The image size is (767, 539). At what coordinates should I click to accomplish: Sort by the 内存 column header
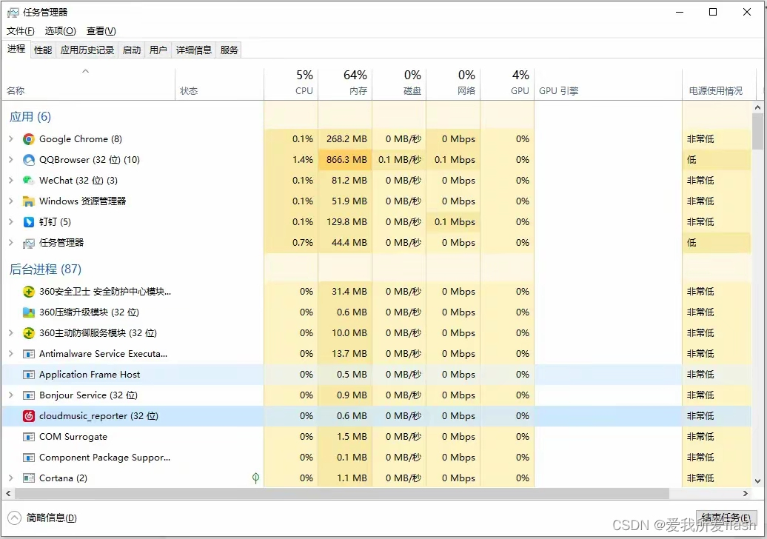(345, 84)
